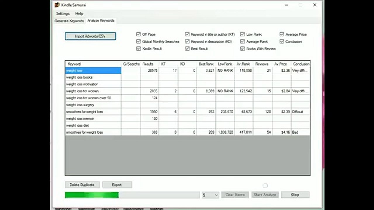The height and width of the screenshot is (210, 374).
Task: Select the 'weight loss books' keyword
Action: point(93,77)
